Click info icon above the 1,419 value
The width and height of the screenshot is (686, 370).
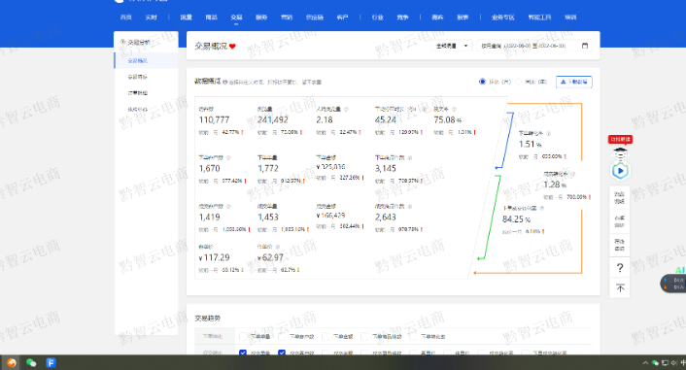point(228,206)
